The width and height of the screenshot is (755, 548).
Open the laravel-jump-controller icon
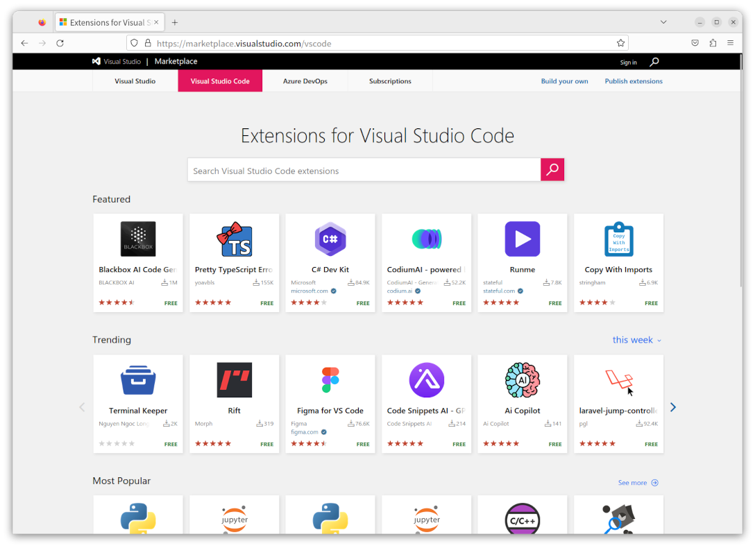coord(618,379)
